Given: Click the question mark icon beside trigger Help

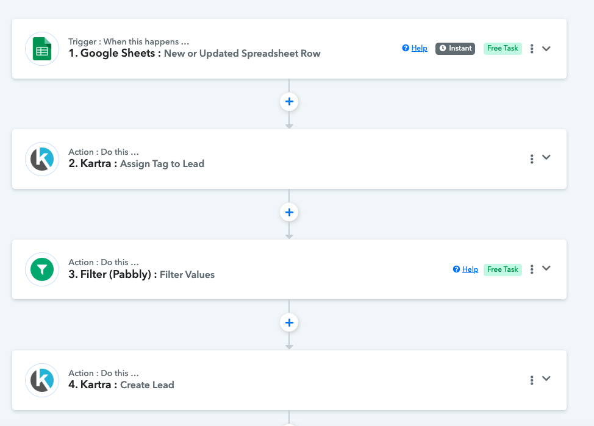Looking at the screenshot, I should [x=406, y=48].
